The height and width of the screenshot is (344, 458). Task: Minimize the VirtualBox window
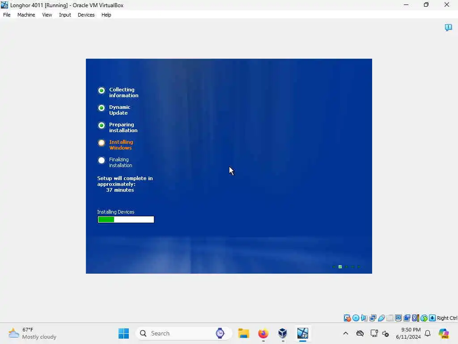coord(406,5)
